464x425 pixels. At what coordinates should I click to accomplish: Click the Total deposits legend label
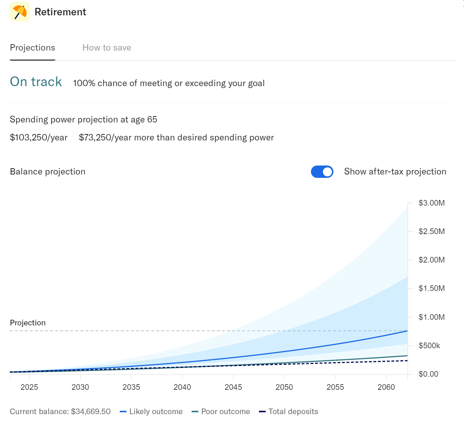pyautogui.click(x=293, y=412)
